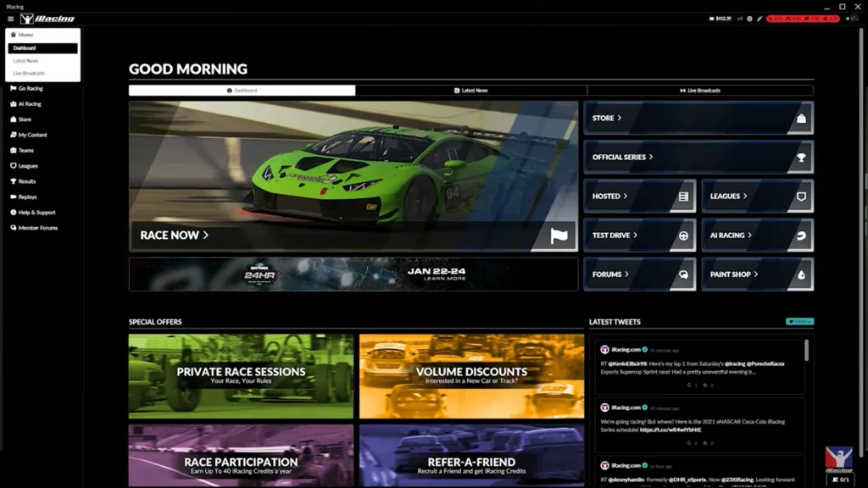The image size is (868, 488).
Task: Click the checkered flag icon on Race Now
Action: pos(559,236)
